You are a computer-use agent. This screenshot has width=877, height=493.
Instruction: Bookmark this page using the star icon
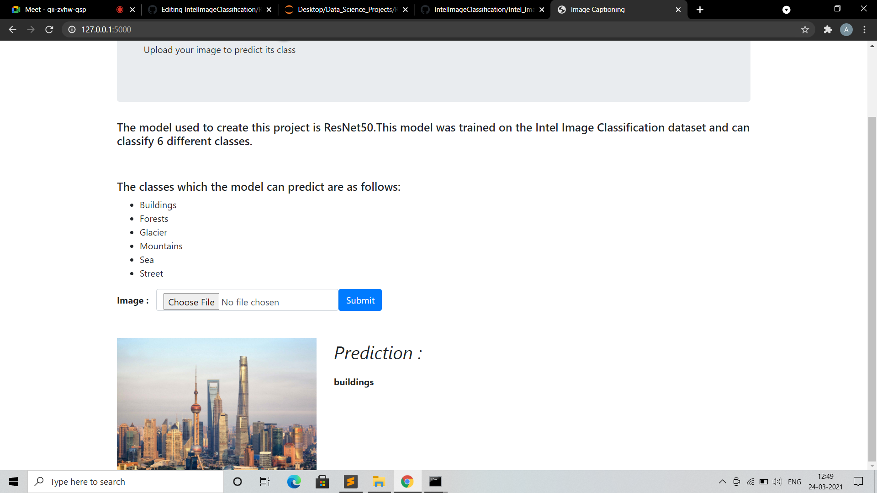(805, 29)
